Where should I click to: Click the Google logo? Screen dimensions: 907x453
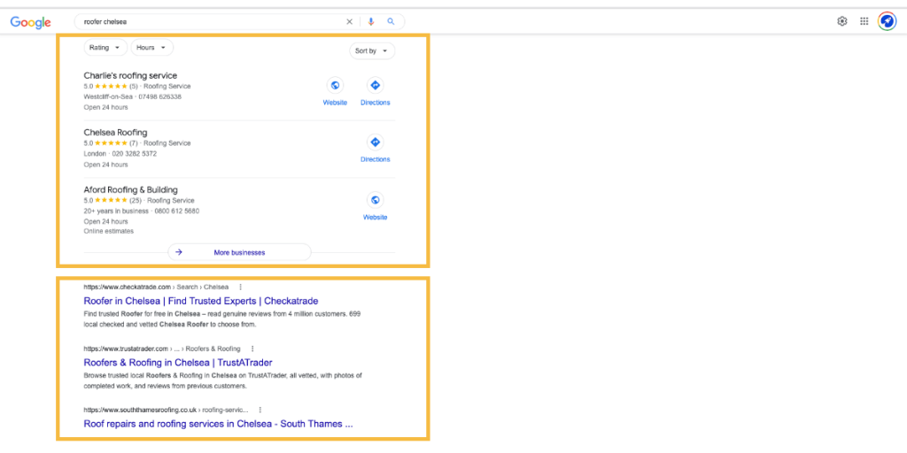[31, 22]
